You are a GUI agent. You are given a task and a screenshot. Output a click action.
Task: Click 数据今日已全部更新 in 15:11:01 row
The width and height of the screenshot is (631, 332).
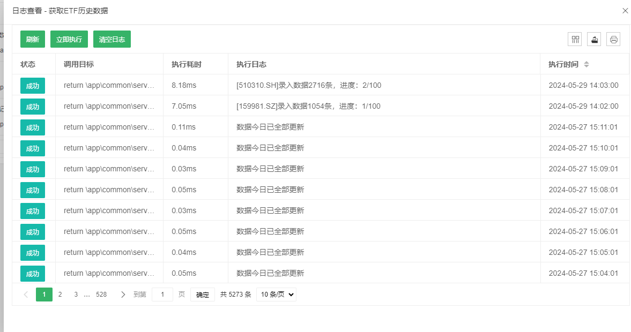270,127
